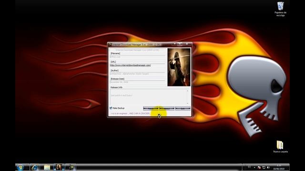Select the Nueva carpeta folder icon
Image resolution: width=305 pixels, height=171 pixels.
click(x=280, y=147)
